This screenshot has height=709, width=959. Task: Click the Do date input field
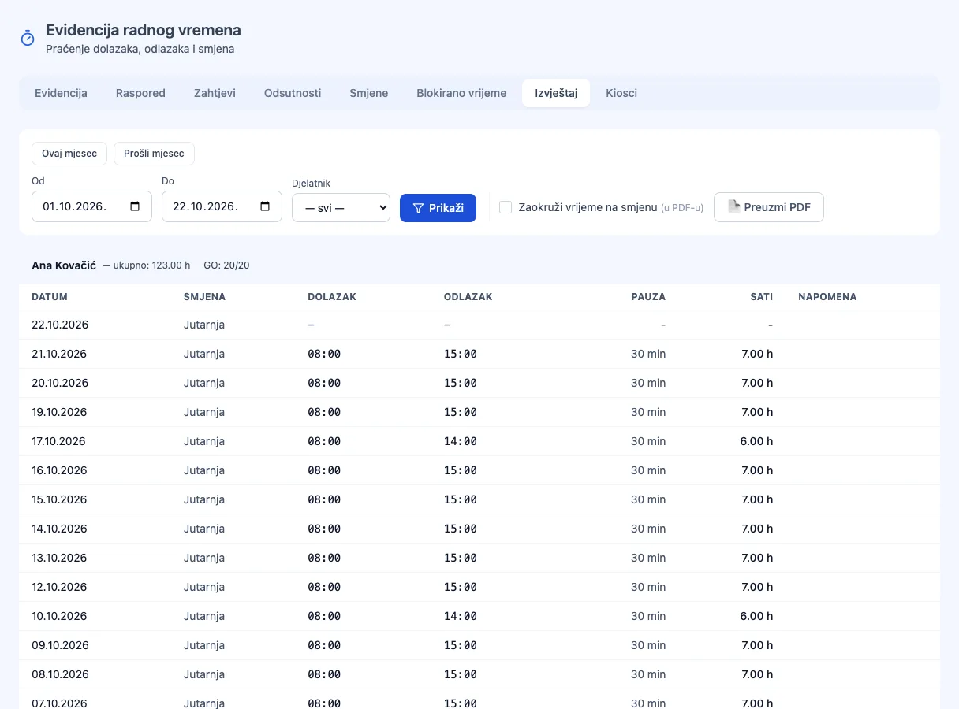(222, 206)
